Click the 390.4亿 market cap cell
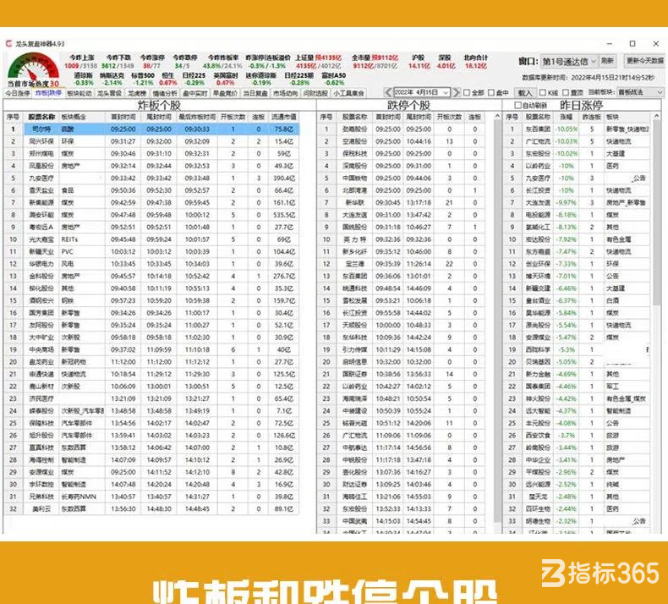The height and width of the screenshot is (604, 668). 284,178
